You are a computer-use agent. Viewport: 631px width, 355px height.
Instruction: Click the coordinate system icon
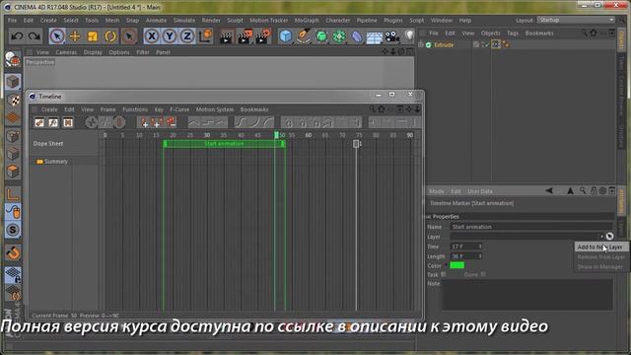click(x=205, y=36)
